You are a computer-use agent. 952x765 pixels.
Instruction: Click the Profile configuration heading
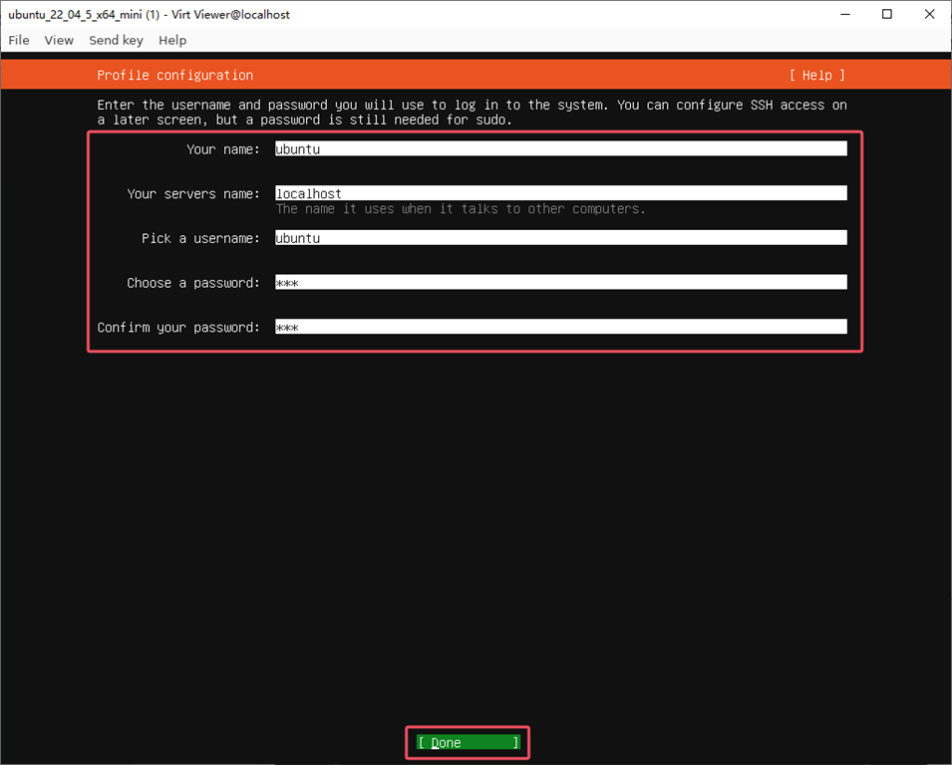(174, 76)
